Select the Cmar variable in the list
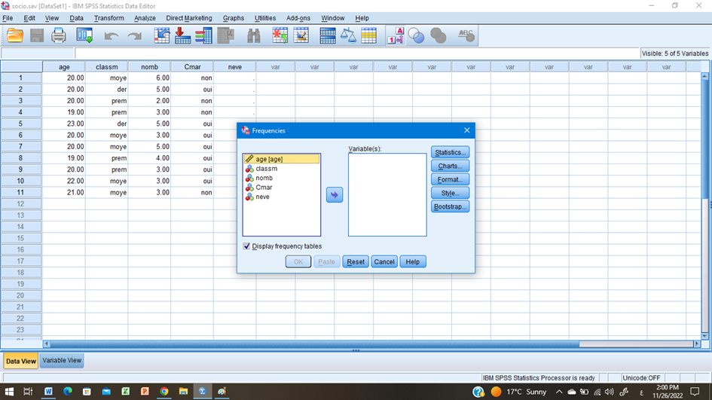This screenshot has height=400, width=712. [264, 188]
